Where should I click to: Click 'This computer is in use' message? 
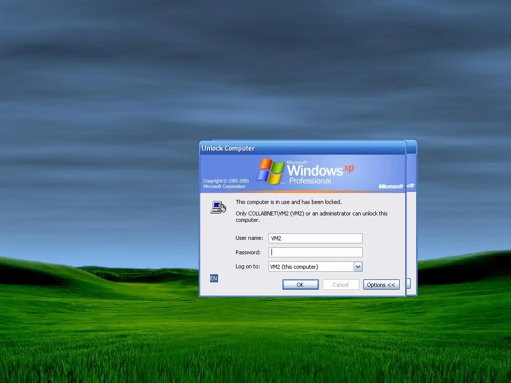[288, 202]
